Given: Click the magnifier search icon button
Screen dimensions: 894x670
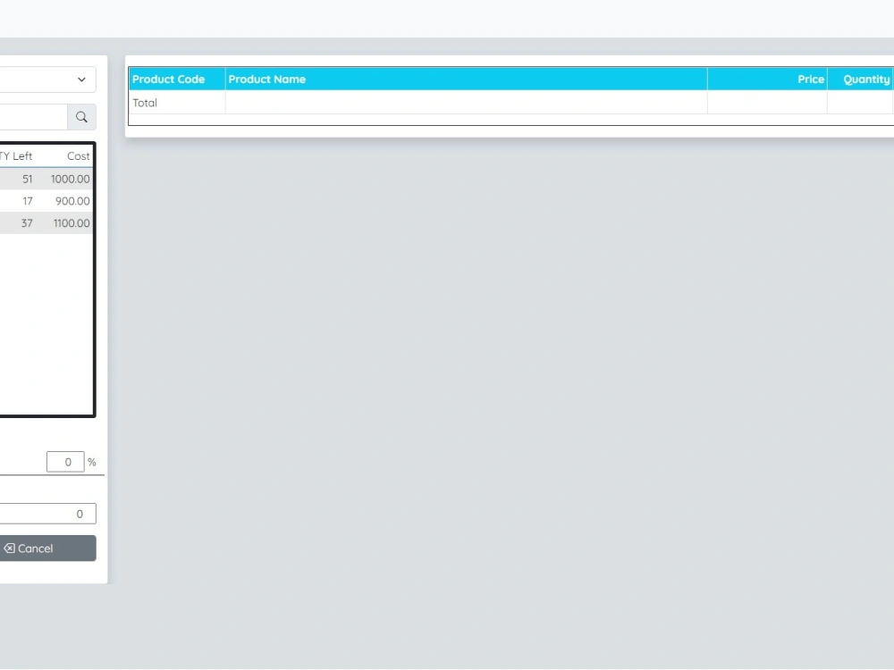Looking at the screenshot, I should pos(81,117).
